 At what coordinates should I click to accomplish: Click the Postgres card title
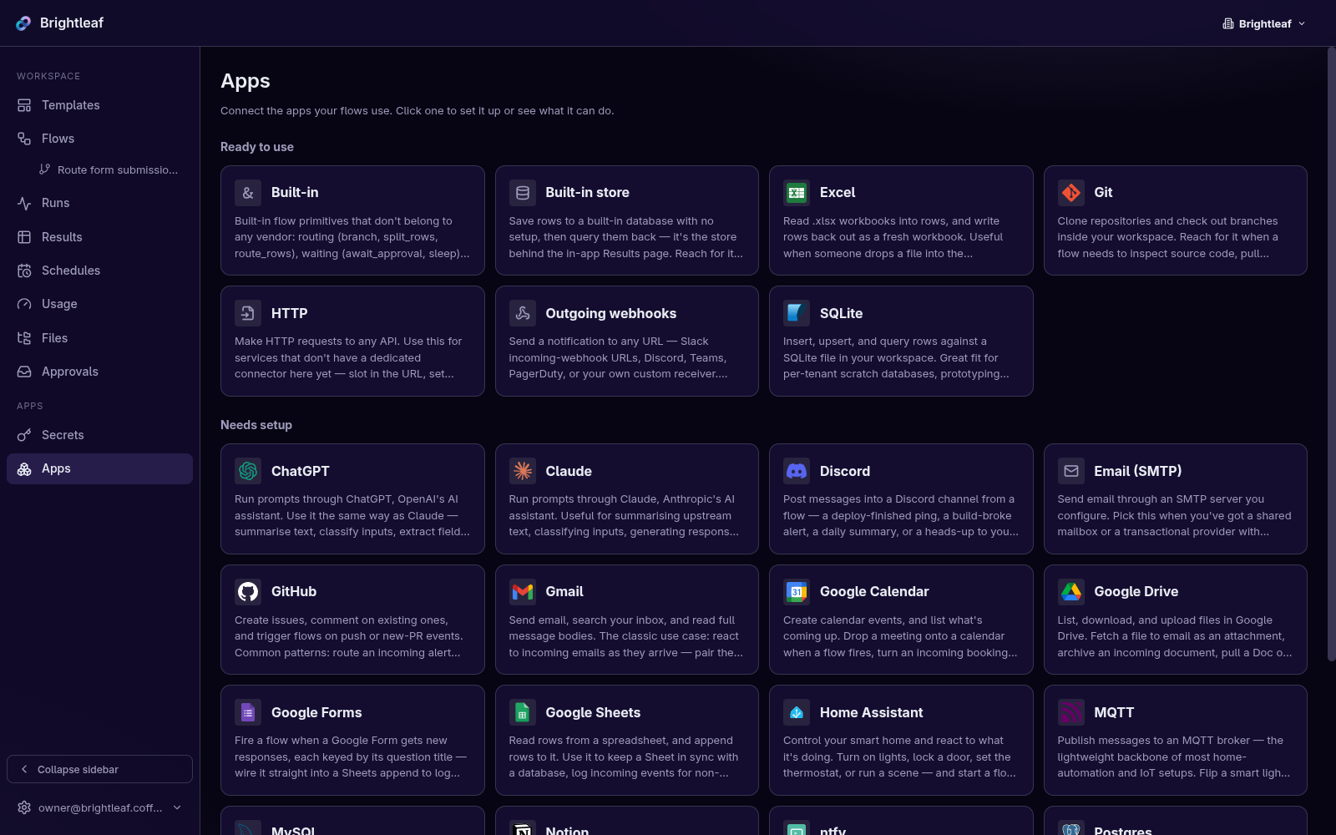tap(1123, 830)
